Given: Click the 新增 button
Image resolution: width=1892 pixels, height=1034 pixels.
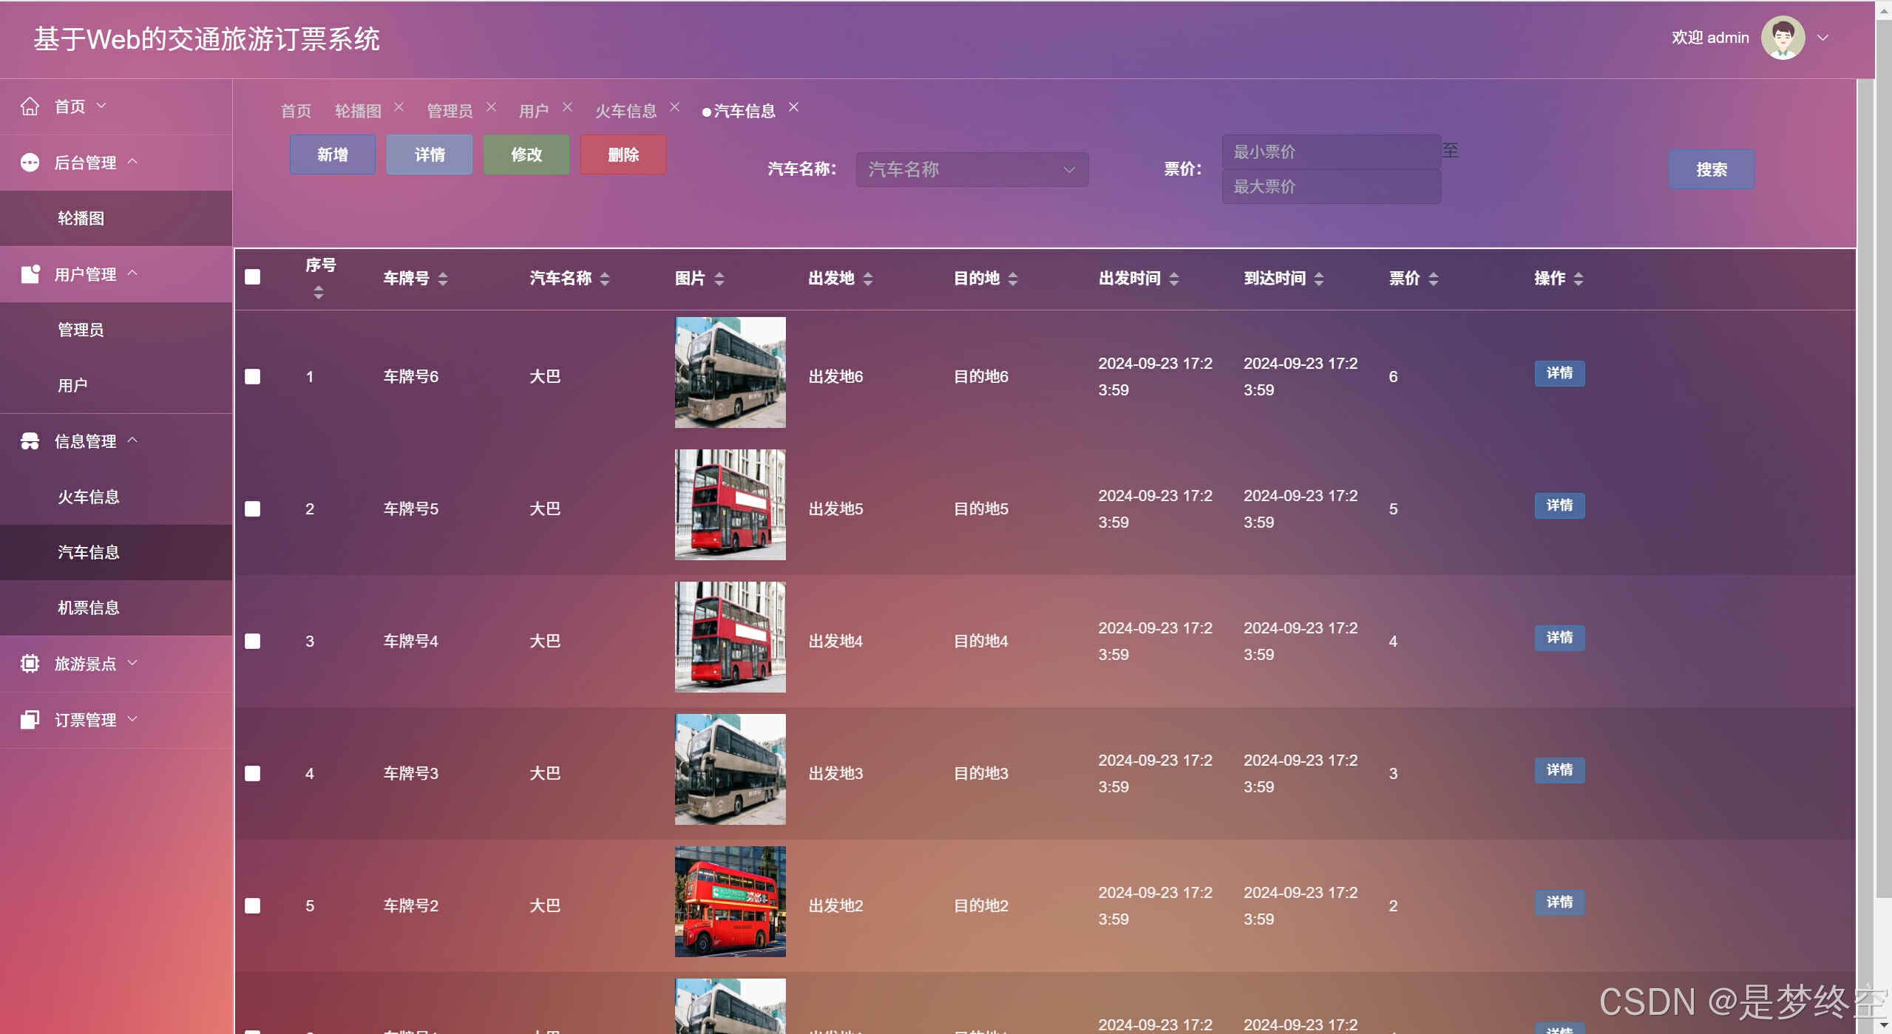Looking at the screenshot, I should click(x=333, y=154).
